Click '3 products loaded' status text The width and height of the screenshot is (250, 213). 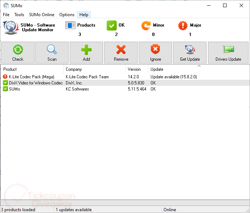[18, 210]
